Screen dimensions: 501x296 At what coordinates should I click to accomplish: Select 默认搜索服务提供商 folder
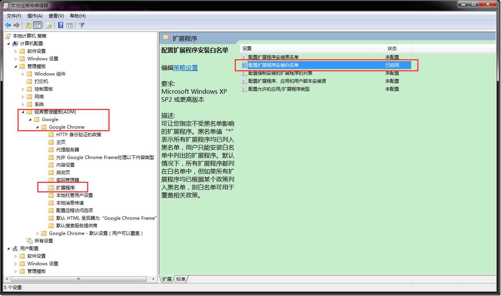pyautogui.click(x=77, y=226)
